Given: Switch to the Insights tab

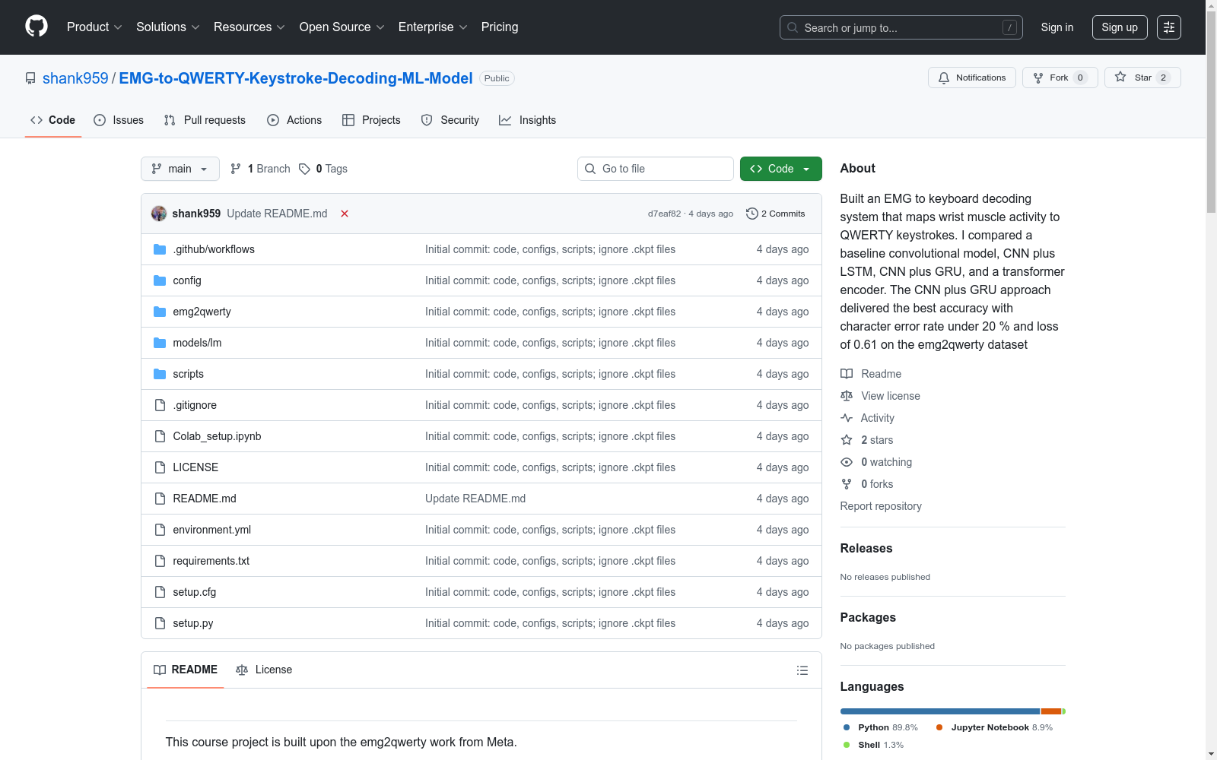Looking at the screenshot, I should tap(528, 120).
